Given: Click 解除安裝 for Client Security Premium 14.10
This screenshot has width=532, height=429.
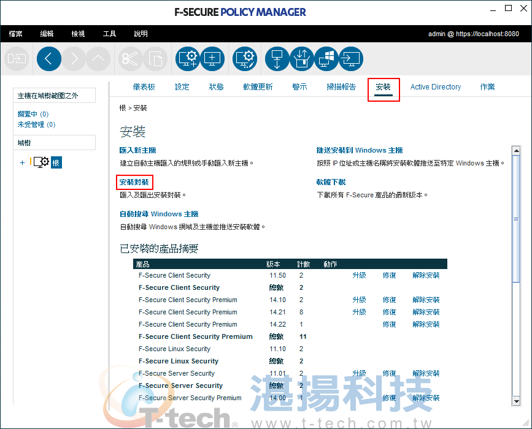Looking at the screenshot, I should pyautogui.click(x=426, y=300).
